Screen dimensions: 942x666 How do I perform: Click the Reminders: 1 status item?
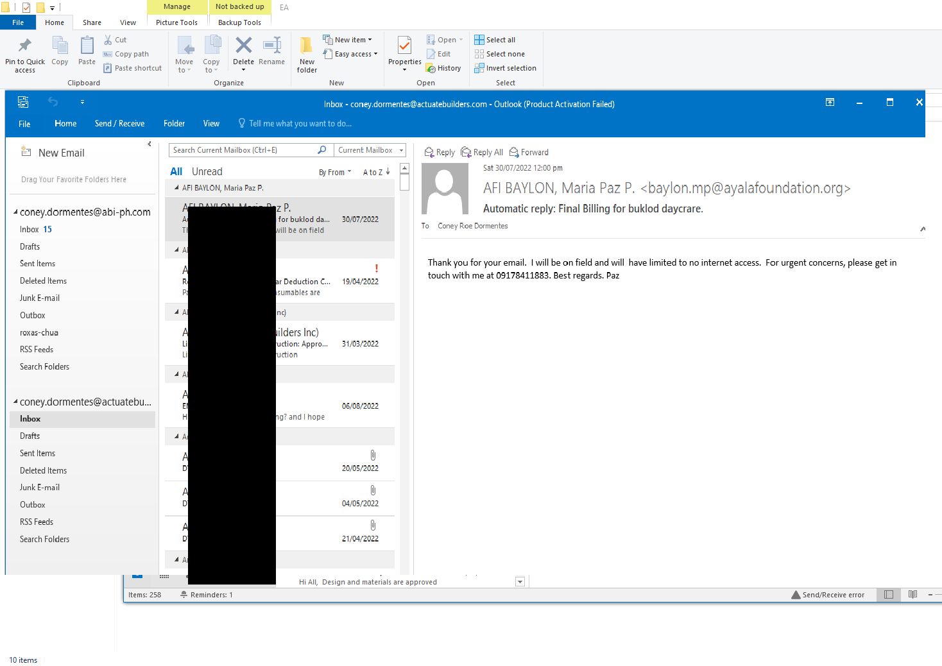pos(207,595)
